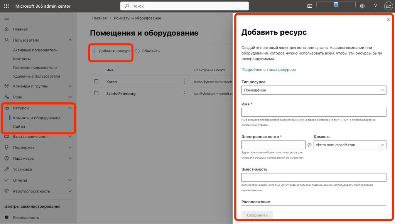Screen dimensions: 395x224
Task: Click the Сохранить button
Action: point(257,215)
